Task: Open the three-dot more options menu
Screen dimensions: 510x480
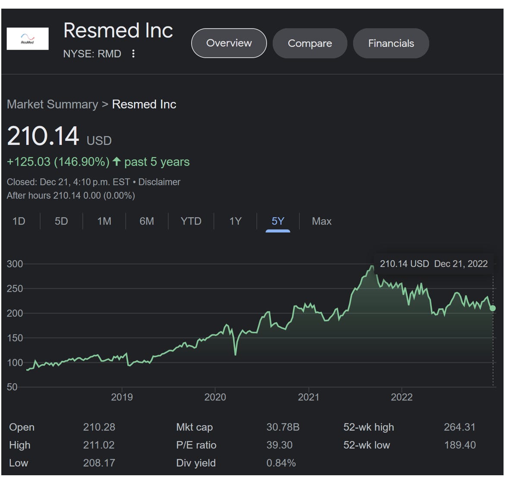Action: pyautogui.click(x=133, y=54)
